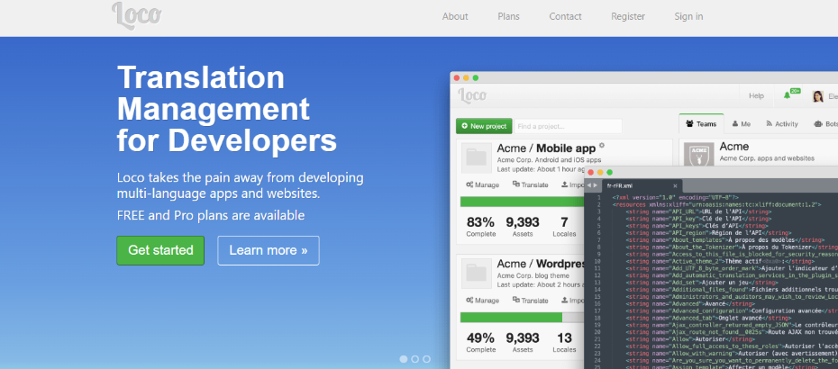Image resolution: width=838 pixels, height=369 pixels.
Task: Go to Sign in in the top navigation
Action: point(688,16)
